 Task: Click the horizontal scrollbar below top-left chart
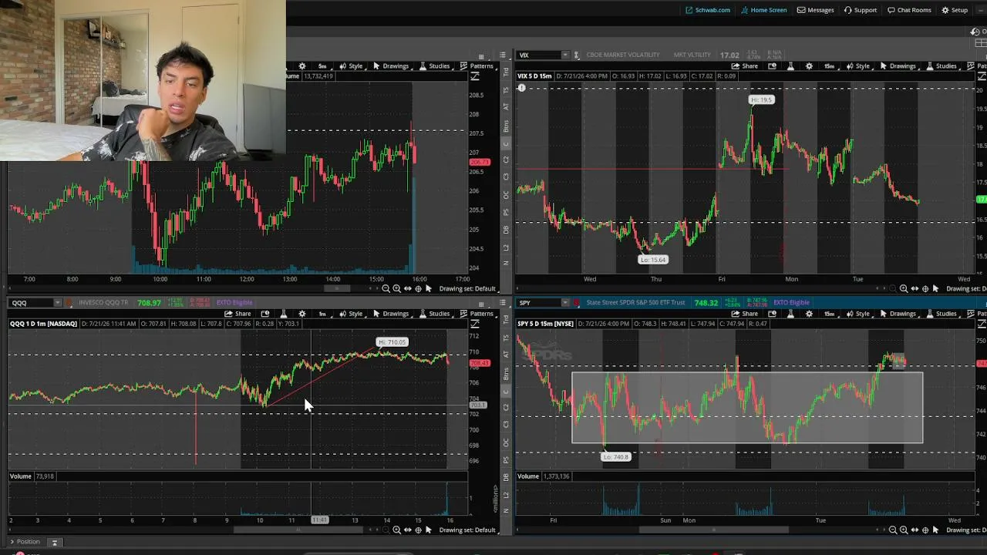[x=335, y=288]
